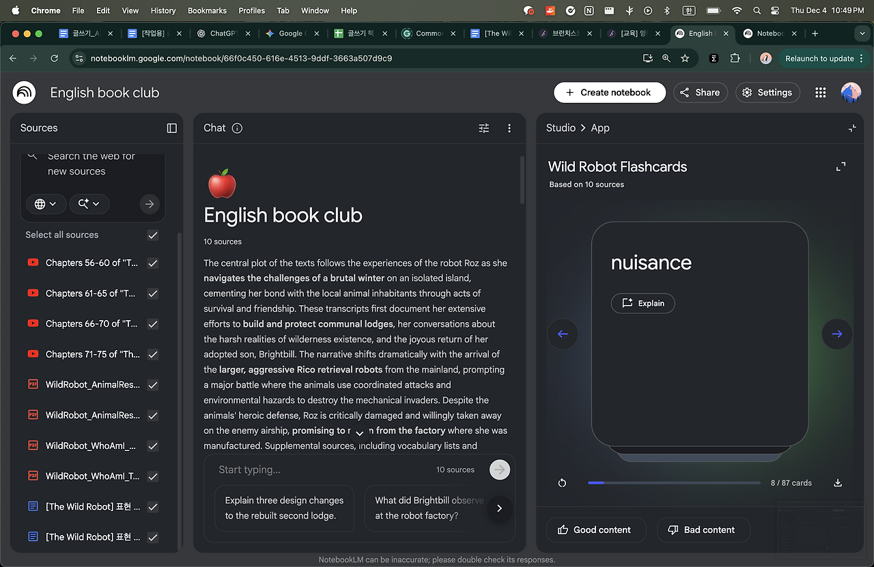Restart the flashcard deck
The width and height of the screenshot is (874, 567).
tap(562, 483)
